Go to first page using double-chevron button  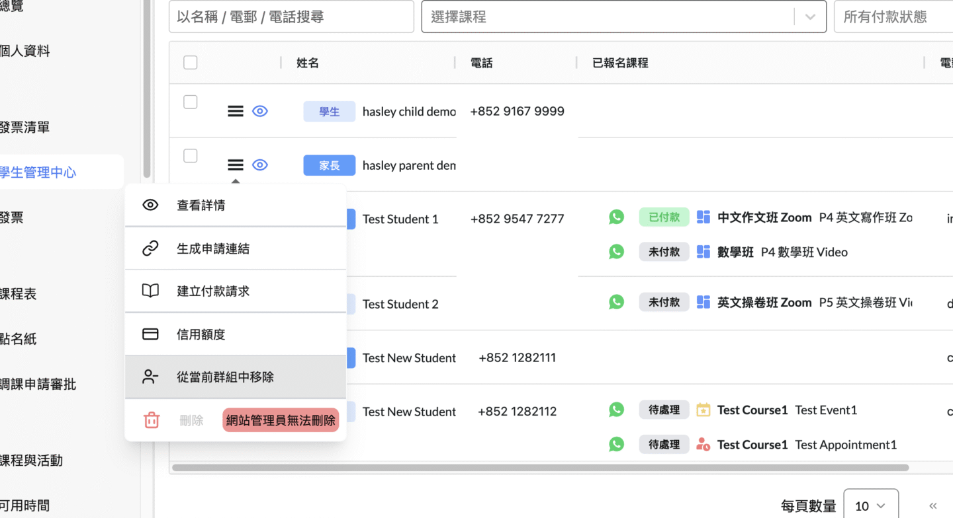coord(933,506)
